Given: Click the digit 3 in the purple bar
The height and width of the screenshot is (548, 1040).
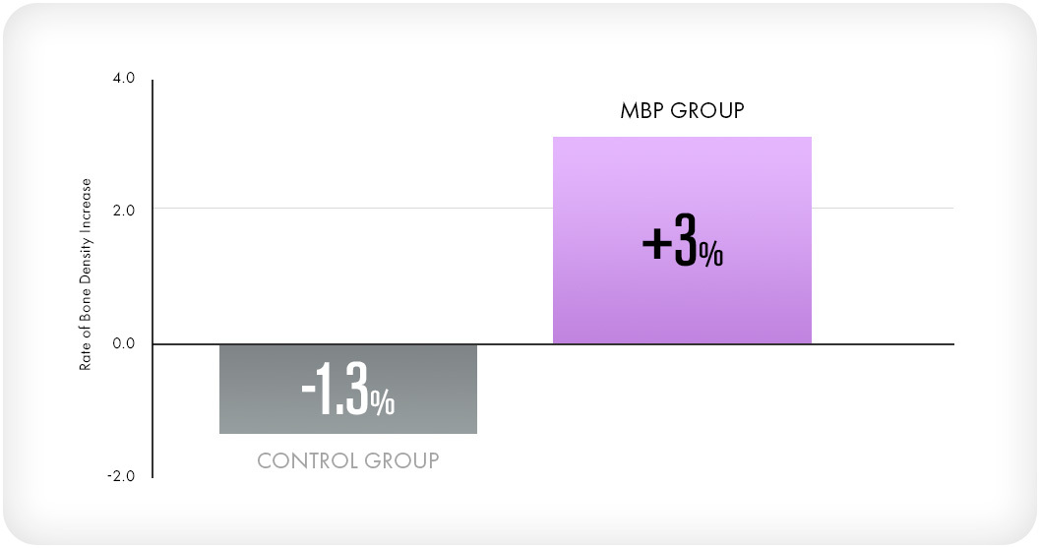Looking at the screenshot, I should [x=685, y=245].
